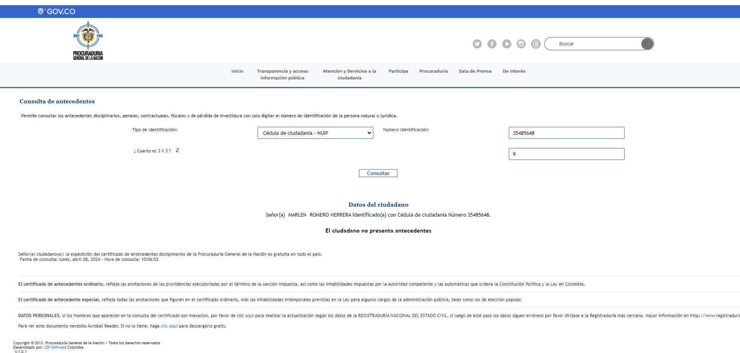Viewport: 740px width, 353px height.
Task: Focus the Número Identificación field
Action: (566, 133)
